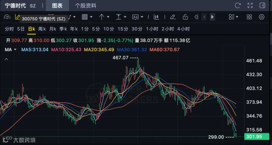Select the 日k timeframe

pos(31,29)
